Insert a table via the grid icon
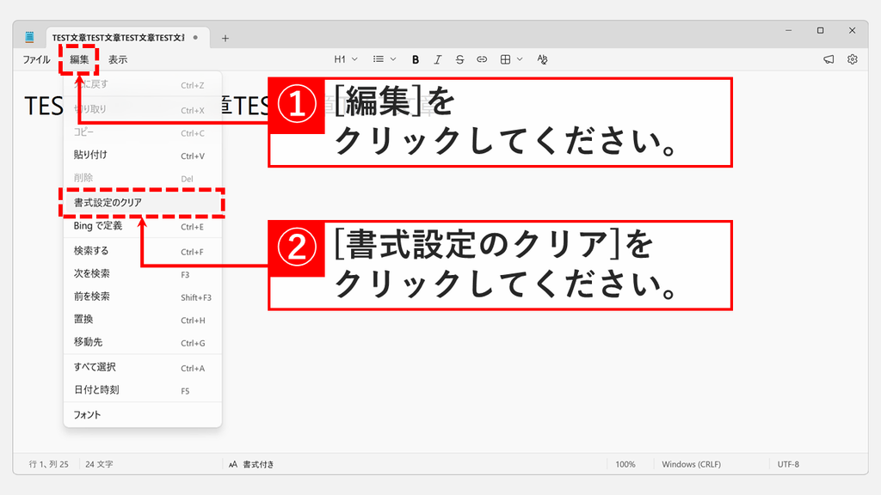The width and height of the screenshot is (881, 495). click(505, 59)
